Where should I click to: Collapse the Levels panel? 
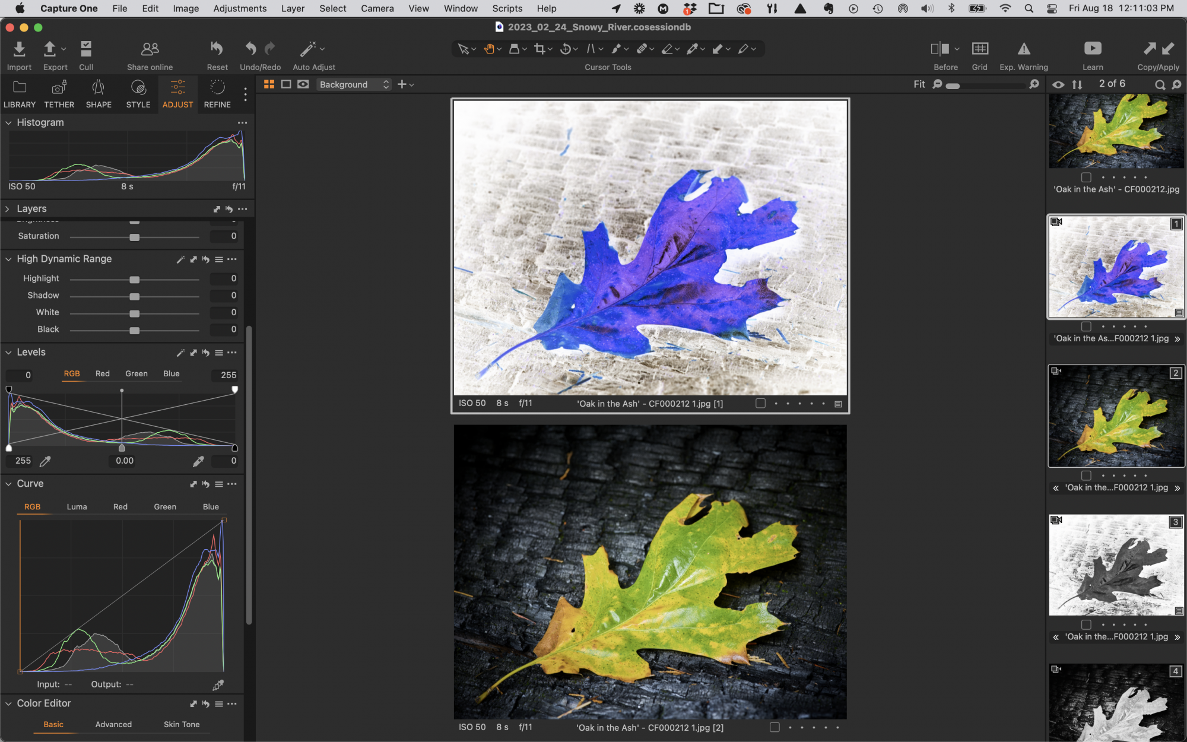[x=8, y=353]
